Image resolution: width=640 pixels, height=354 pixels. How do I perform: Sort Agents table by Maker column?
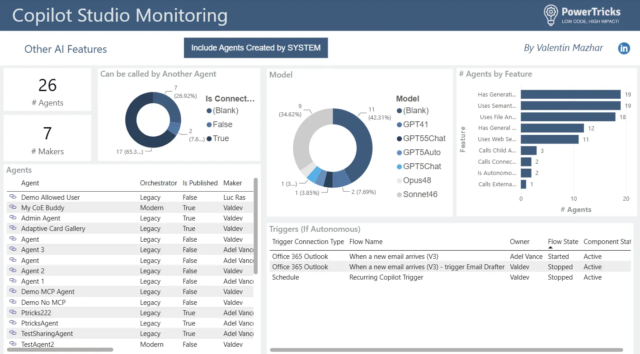pos(233,183)
